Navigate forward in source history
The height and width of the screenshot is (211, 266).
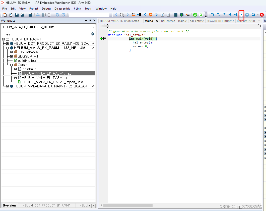(x=168, y=15)
